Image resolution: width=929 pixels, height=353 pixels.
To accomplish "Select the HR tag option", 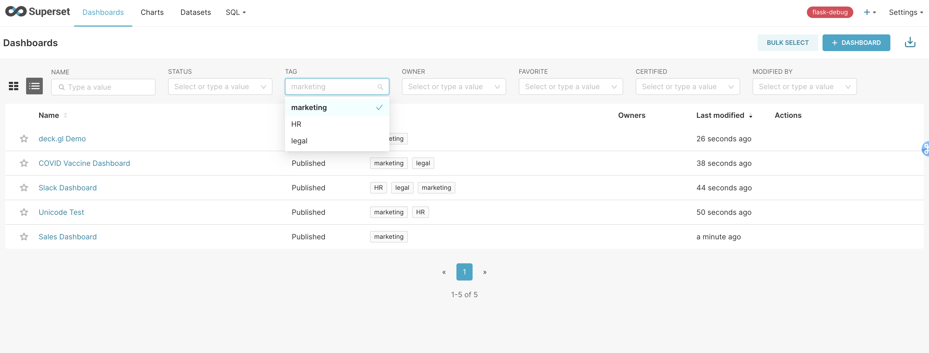I will pyautogui.click(x=296, y=124).
